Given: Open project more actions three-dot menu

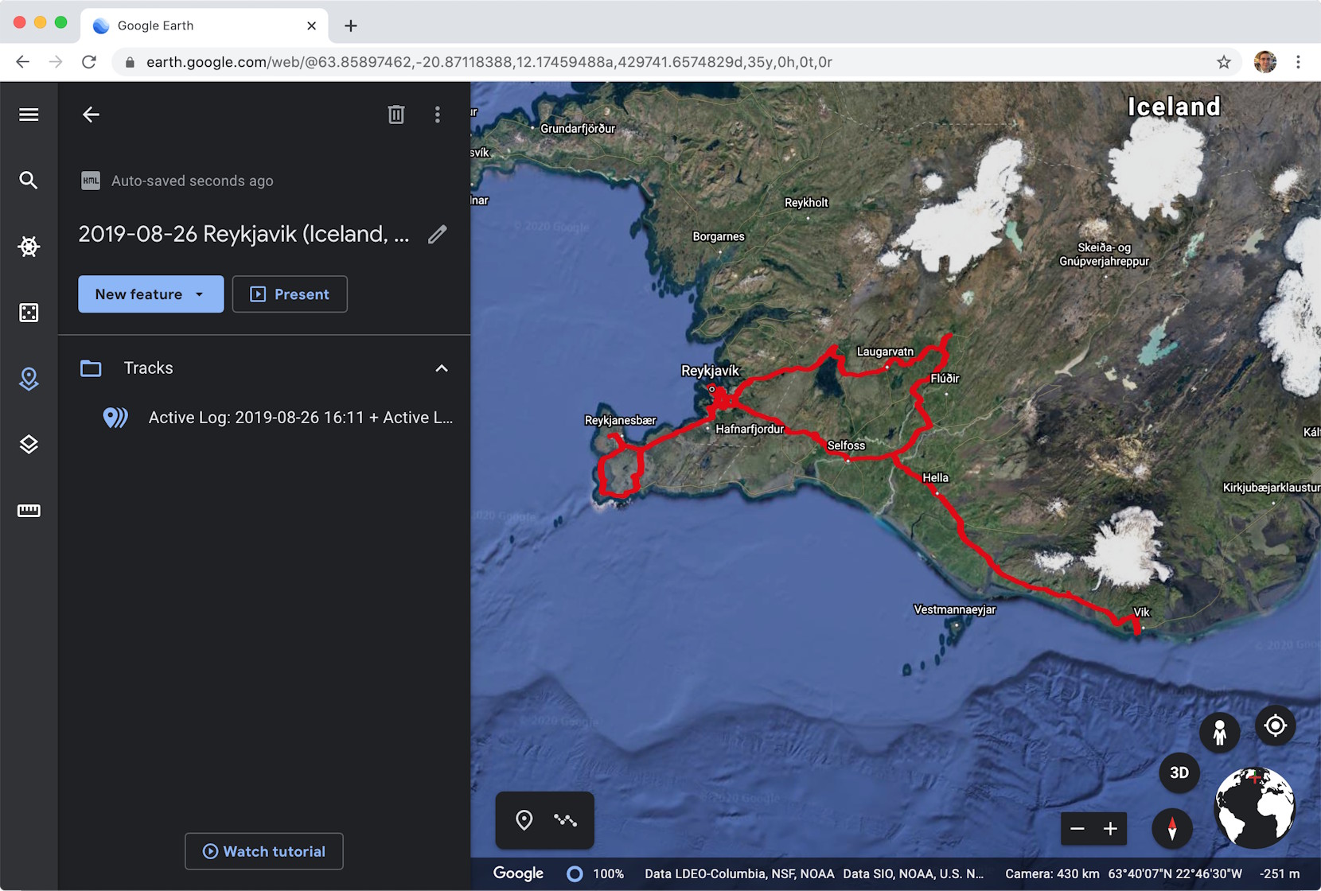Looking at the screenshot, I should [437, 115].
